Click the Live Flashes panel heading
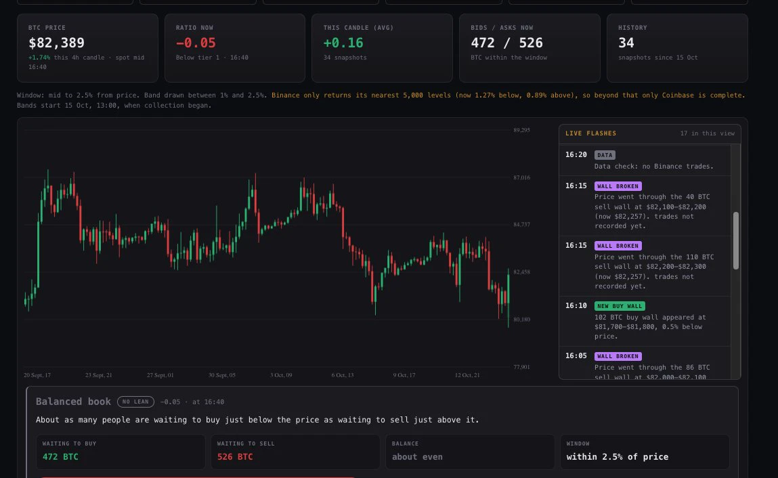Screen dimensions: 778x478 pyautogui.click(x=591, y=133)
